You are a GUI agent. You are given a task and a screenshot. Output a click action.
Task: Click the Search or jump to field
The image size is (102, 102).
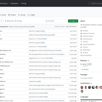(95, 4)
